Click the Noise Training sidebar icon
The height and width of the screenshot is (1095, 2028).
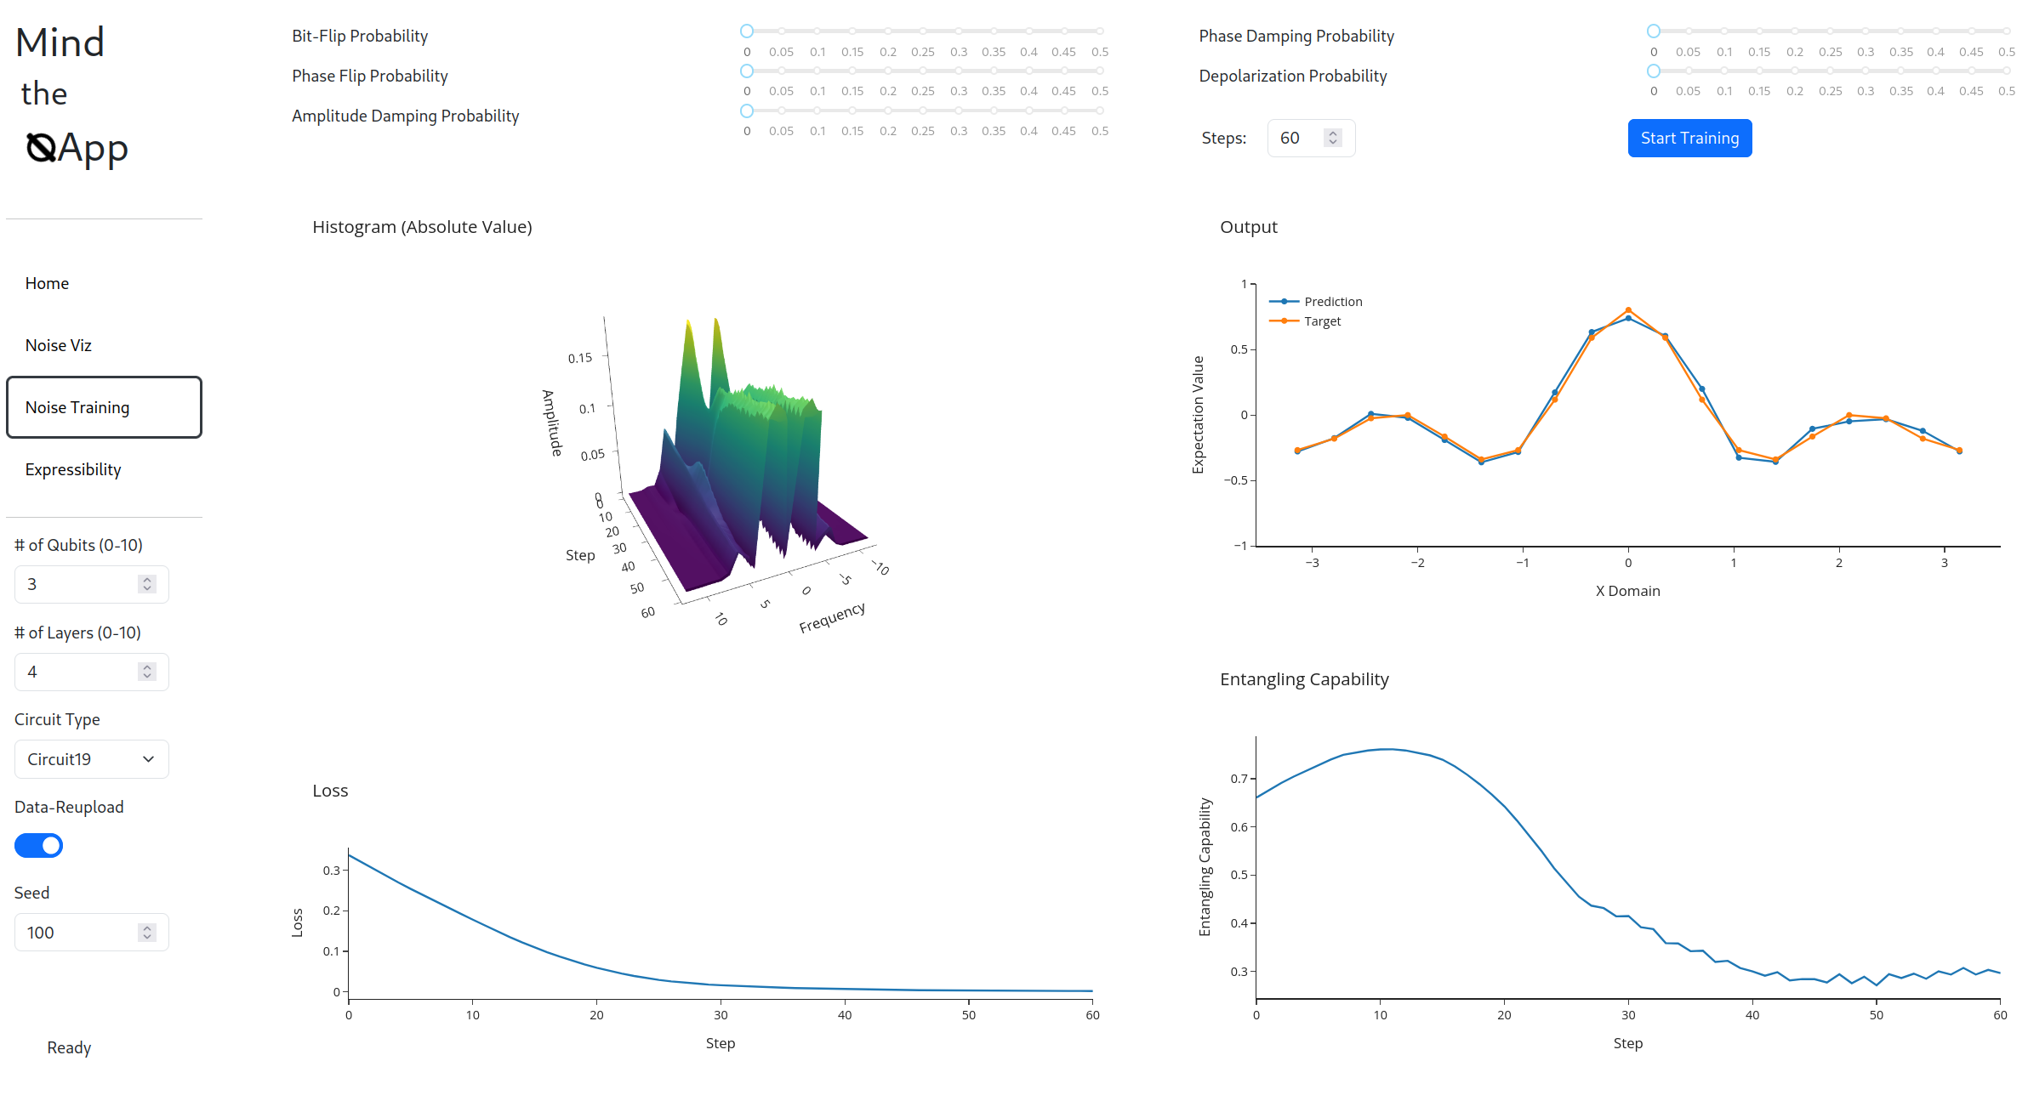[103, 406]
